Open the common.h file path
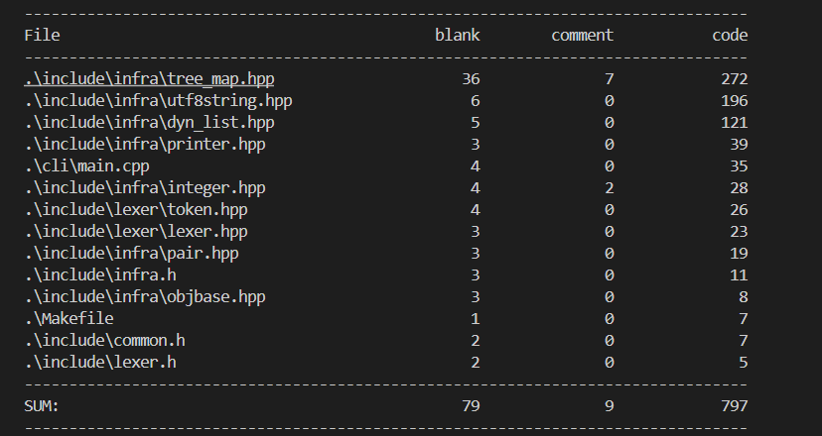The width and height of the screenshot is (822, 436). point(104,341)
